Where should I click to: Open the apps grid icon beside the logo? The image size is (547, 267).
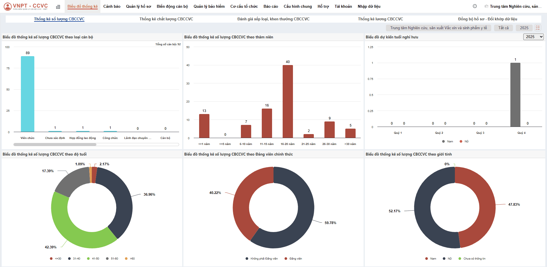(x=58, y=7)
